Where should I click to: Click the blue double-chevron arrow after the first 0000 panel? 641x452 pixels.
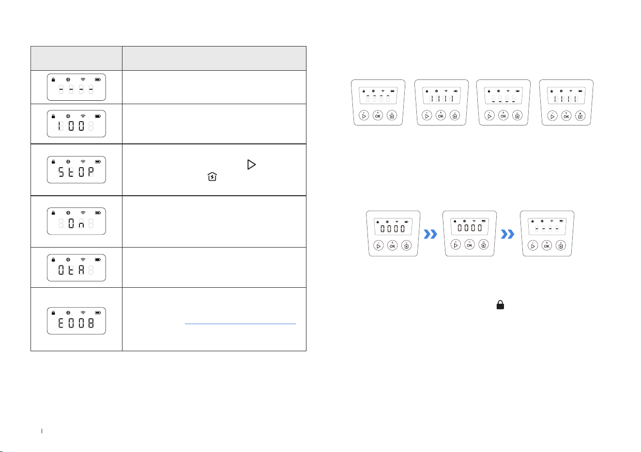430,234
